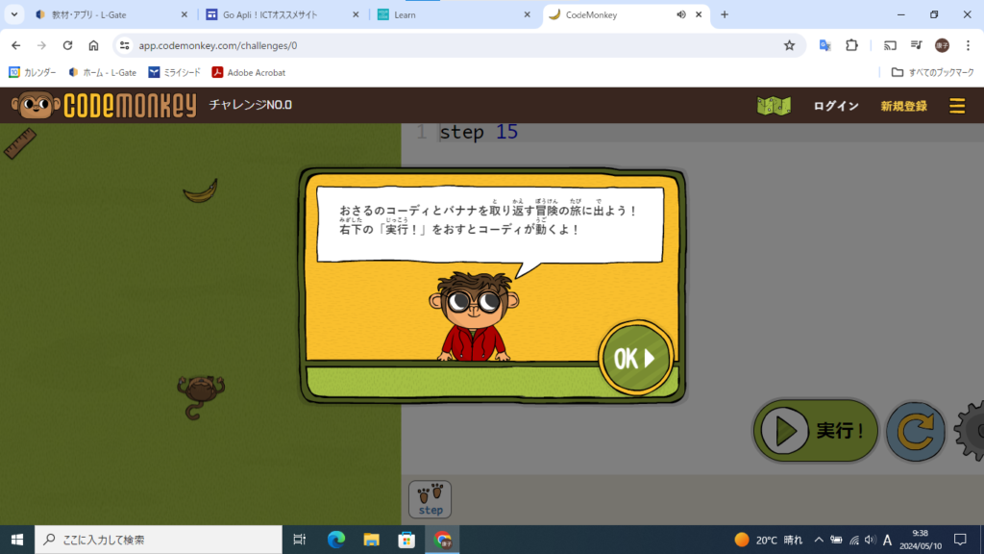
Task: Mute the CodeMonkey tab's audio icon
Action: pos(681,14)
